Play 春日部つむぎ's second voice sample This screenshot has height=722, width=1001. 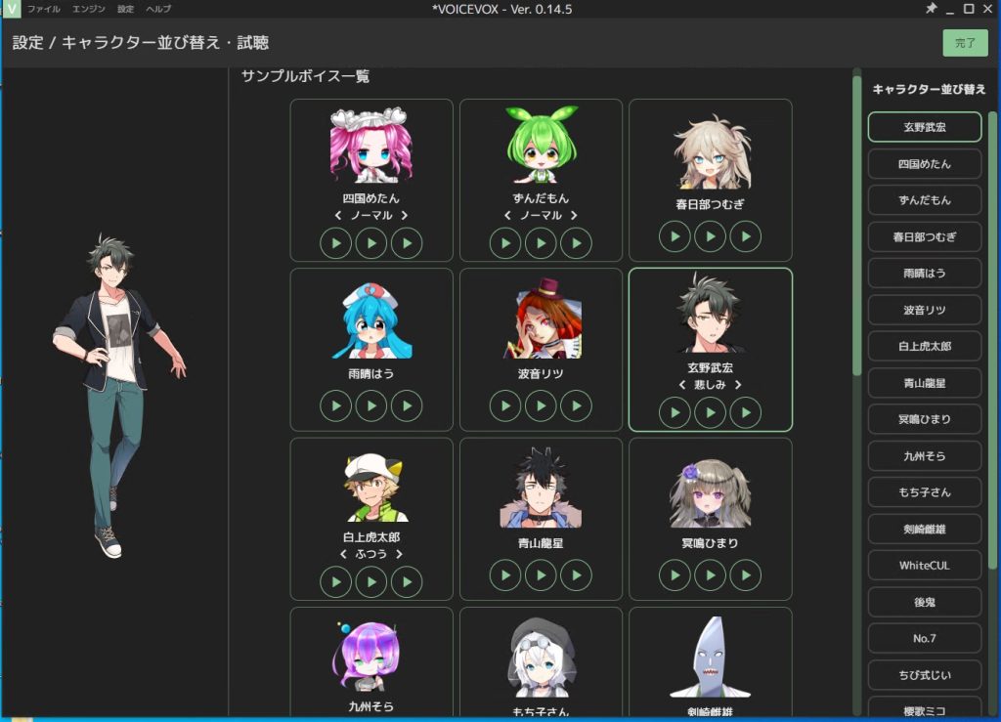pos(711,236)
